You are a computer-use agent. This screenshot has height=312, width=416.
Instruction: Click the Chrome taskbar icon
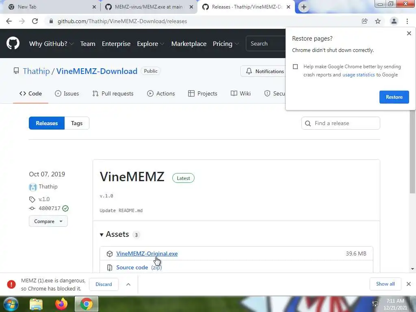[87, 304]
